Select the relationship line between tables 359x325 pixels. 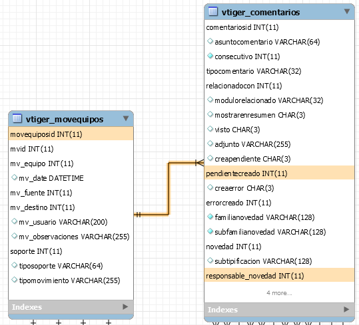(x=169, y=189)
